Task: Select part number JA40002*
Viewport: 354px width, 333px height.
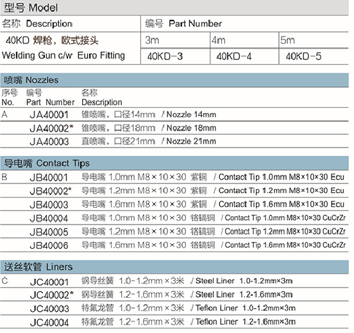Action: click(x=51, y=128)
